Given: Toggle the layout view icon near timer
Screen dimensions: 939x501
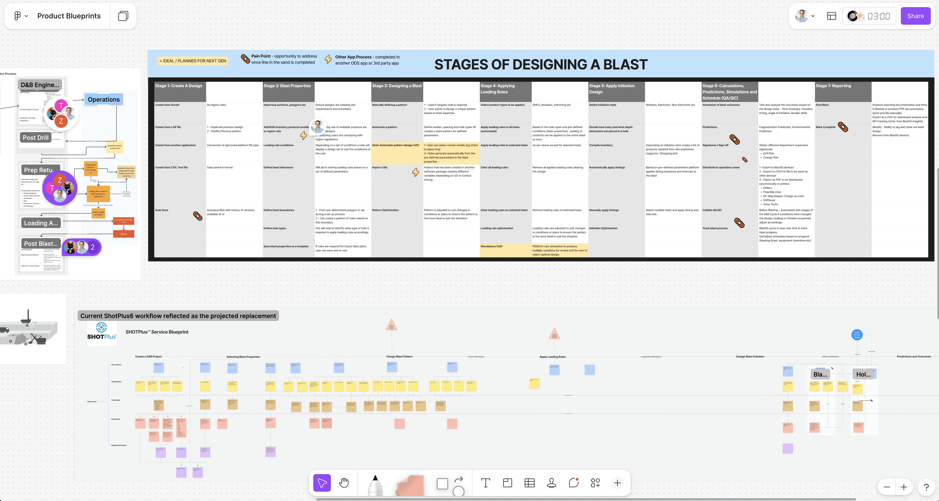Looking at the screenshot, I should click(831, 16).
